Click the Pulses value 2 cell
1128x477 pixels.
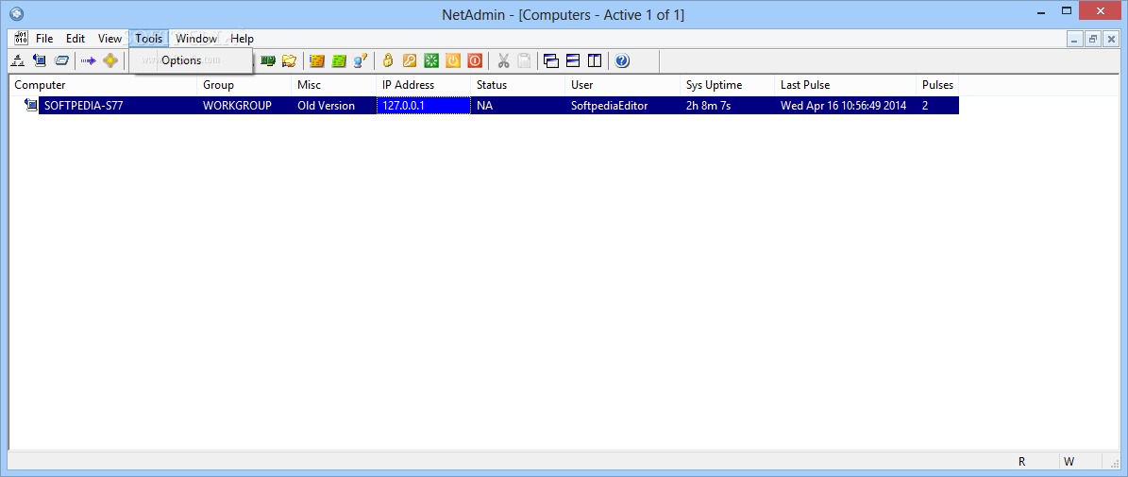[937, 106]
